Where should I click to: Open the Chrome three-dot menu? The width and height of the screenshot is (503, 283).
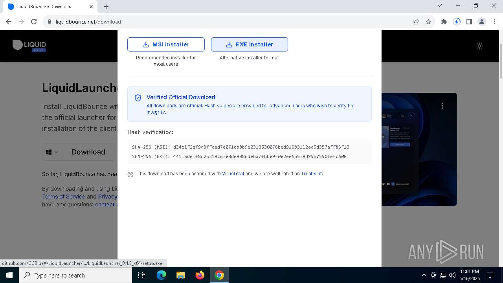click(x=494, y=22)
